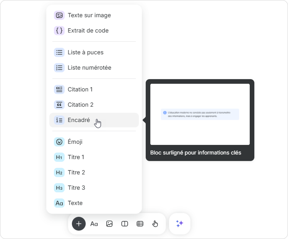Image resolution: width=288 pixels, height=239 pixels.
Task: Choose Texte sur image block
Action: pyautogui.click(x=89, y=15)
